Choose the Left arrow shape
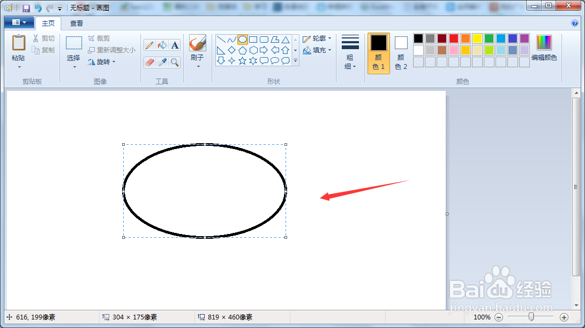The image size is (585, 328). [x=275, y=50]
